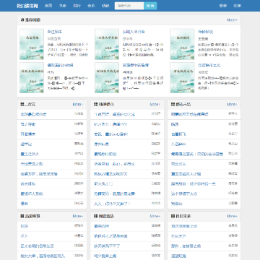Focus the search text field in navbar
The image size is (260, 260).
coord(129,6)
